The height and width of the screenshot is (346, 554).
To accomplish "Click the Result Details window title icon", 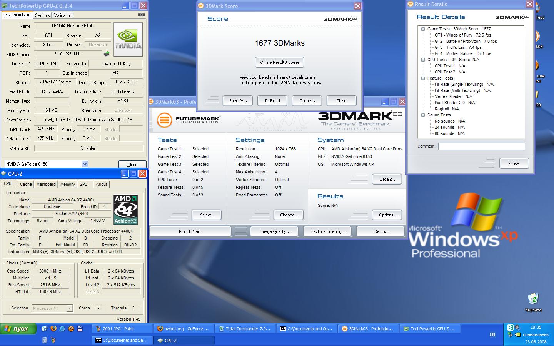I will [x=410, y=4].
